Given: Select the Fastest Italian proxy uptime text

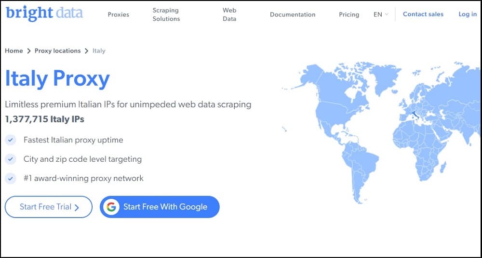Looking at the screenshot, I should click(73, 140).
